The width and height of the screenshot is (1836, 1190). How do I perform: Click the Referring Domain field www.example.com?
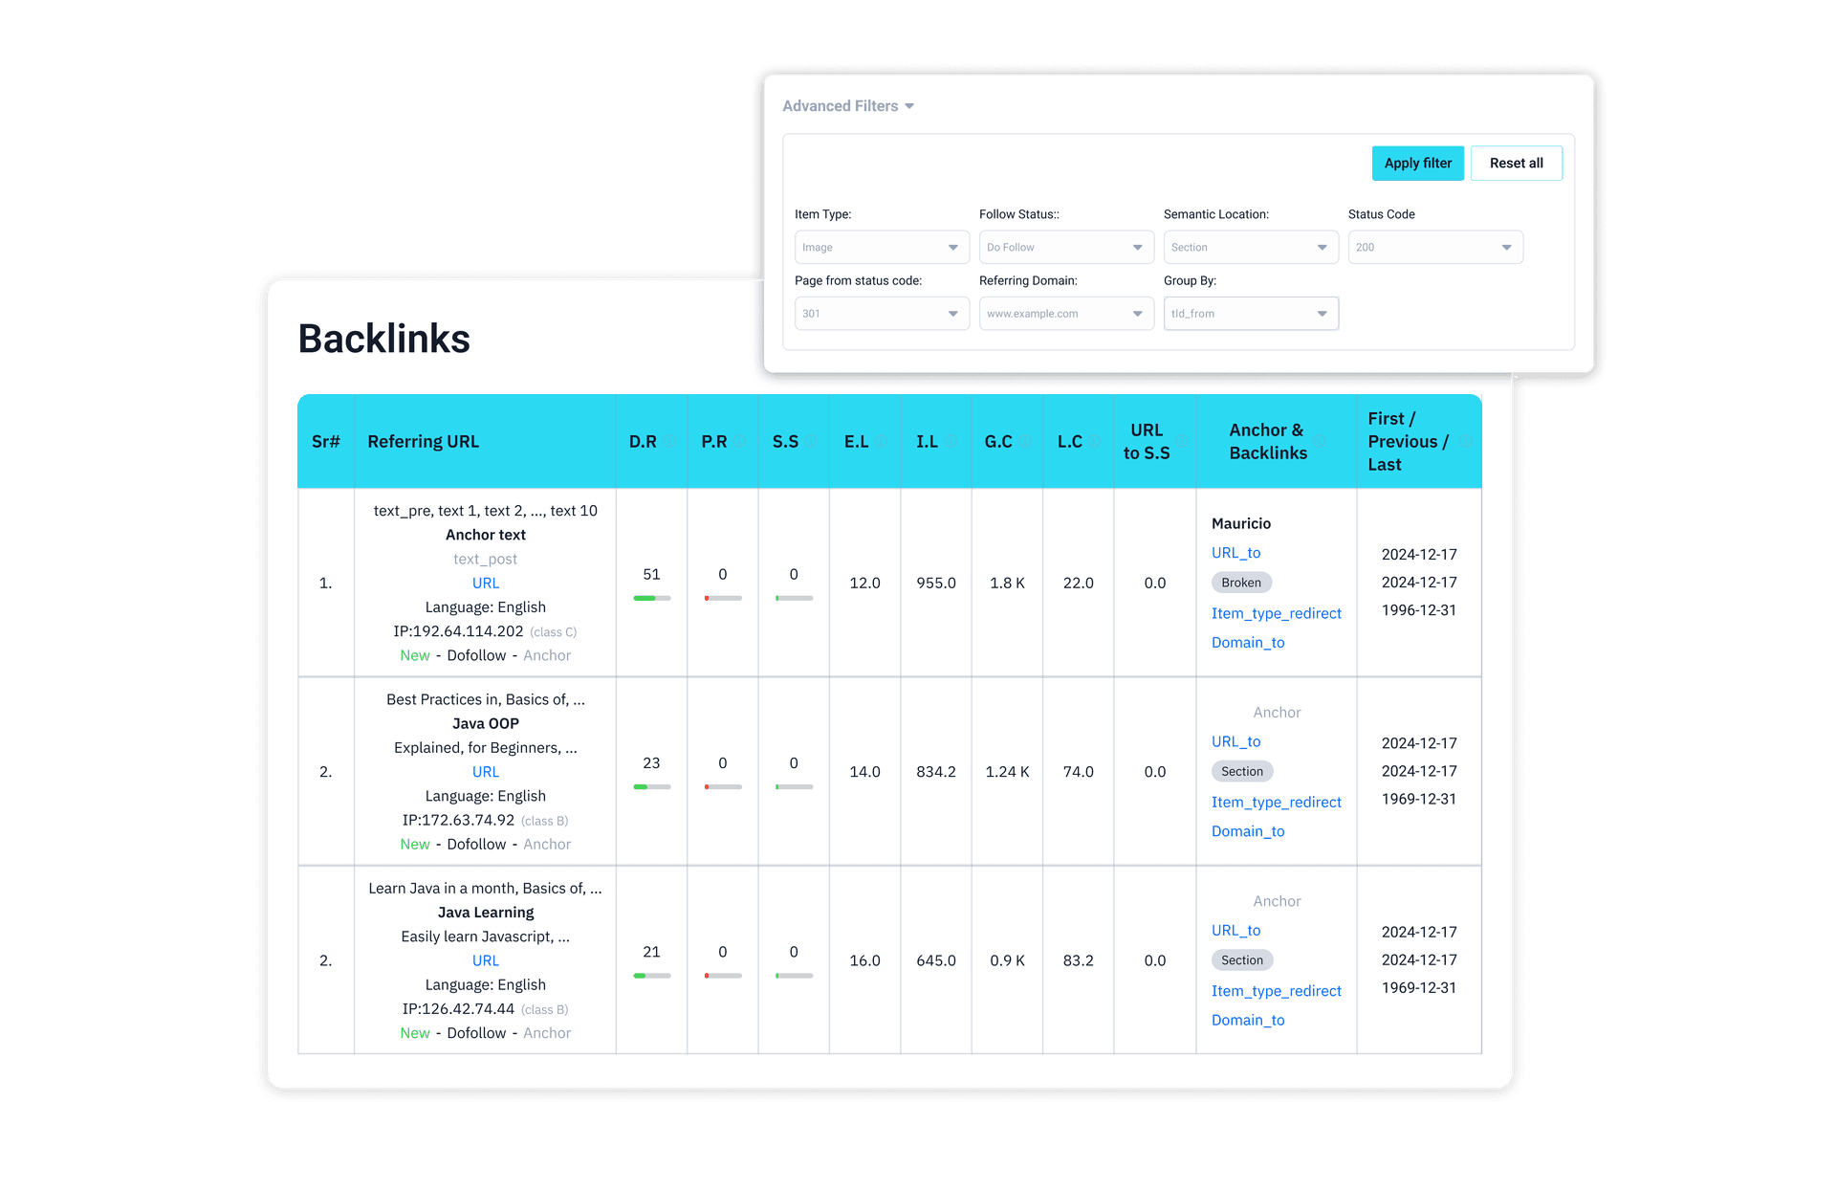(x=1065, y=314)
